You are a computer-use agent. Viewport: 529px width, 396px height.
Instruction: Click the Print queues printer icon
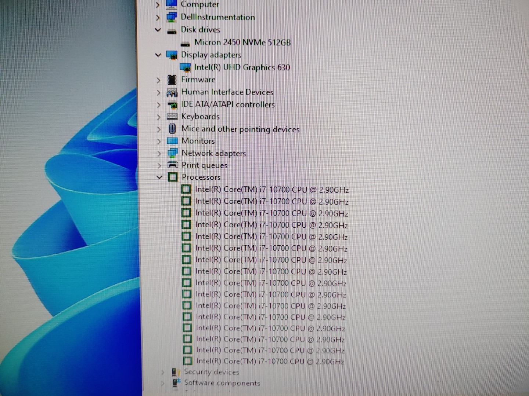(172, 165)
